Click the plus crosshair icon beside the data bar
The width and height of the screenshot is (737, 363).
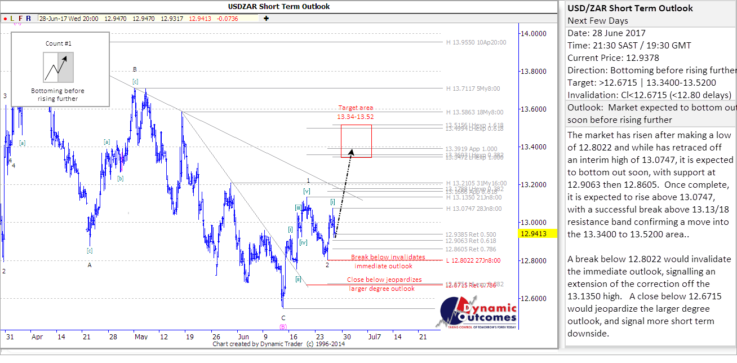(x=266, y=19)
